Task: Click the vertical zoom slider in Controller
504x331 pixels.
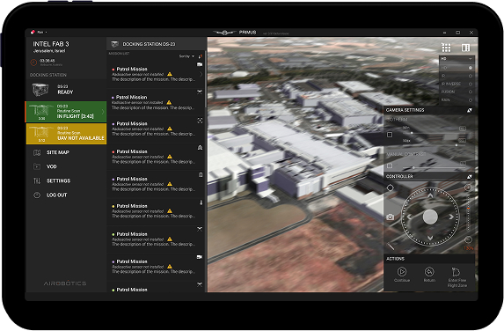Action: [x=468, y=213]
